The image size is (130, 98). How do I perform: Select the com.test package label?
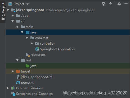[42, 38]
